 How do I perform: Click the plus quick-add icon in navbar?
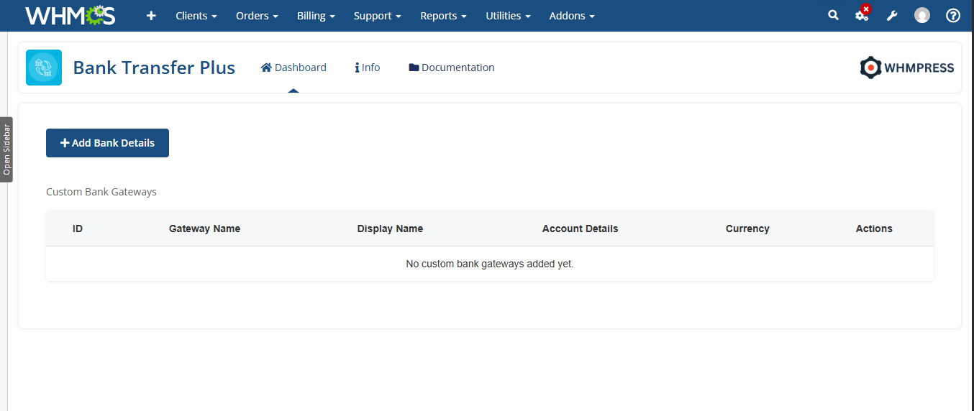pyautogui.click(x=151, y=16)
